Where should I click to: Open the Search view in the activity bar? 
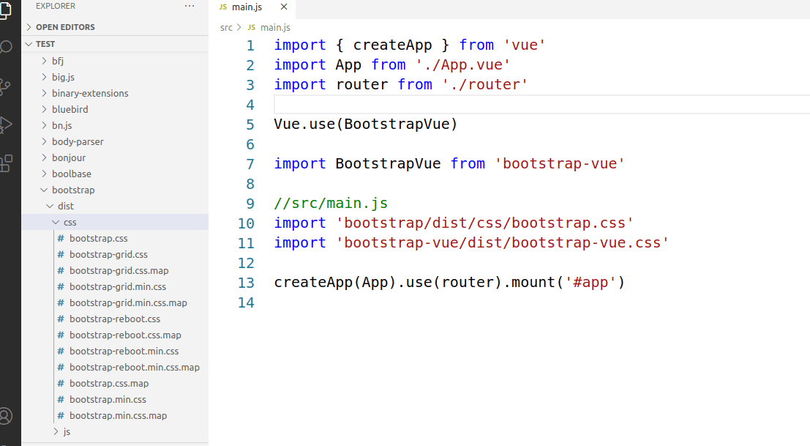point(7,46)
